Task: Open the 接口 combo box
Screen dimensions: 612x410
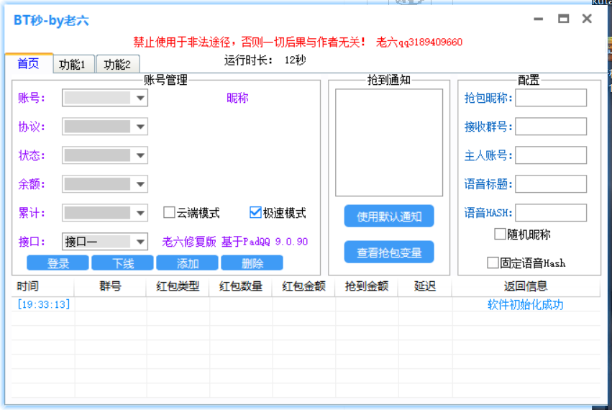Action: [140, 242]
